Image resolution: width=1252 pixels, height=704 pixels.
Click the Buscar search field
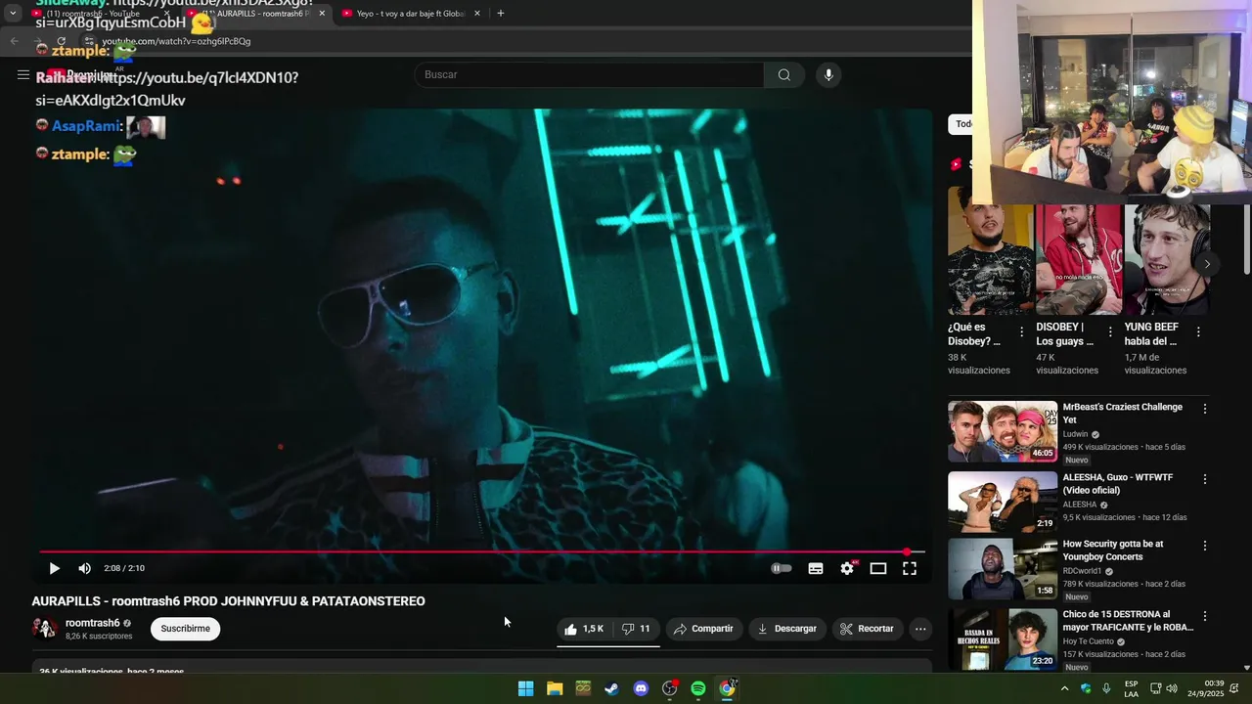point(589,74)
